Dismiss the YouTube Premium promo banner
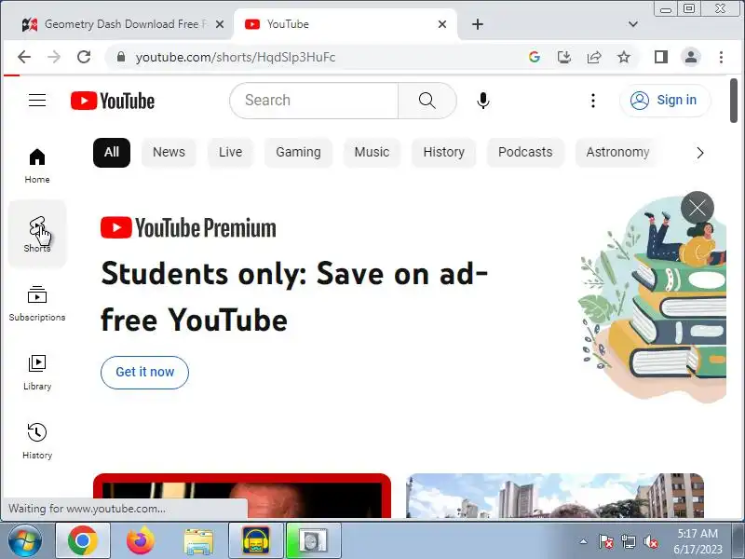Screen dimensions: 745x559 [698, 208]
